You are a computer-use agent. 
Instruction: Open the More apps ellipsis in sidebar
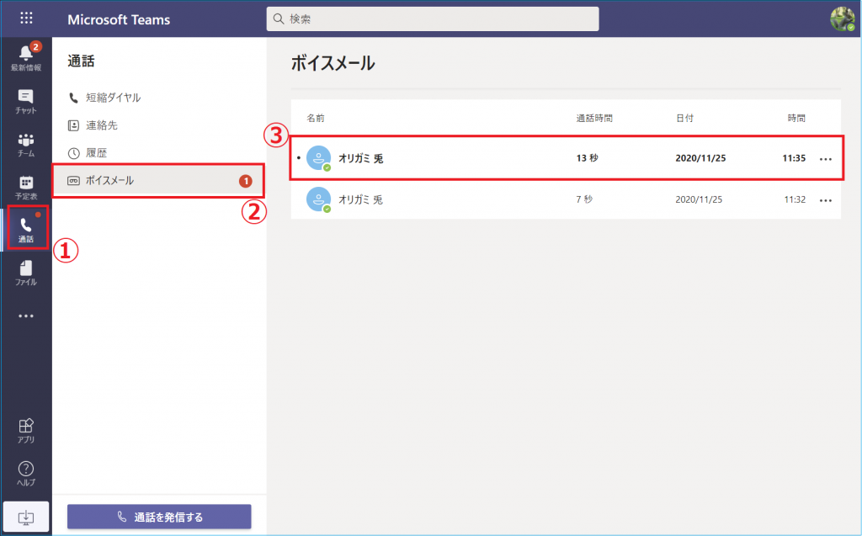[x=26, y=316]
